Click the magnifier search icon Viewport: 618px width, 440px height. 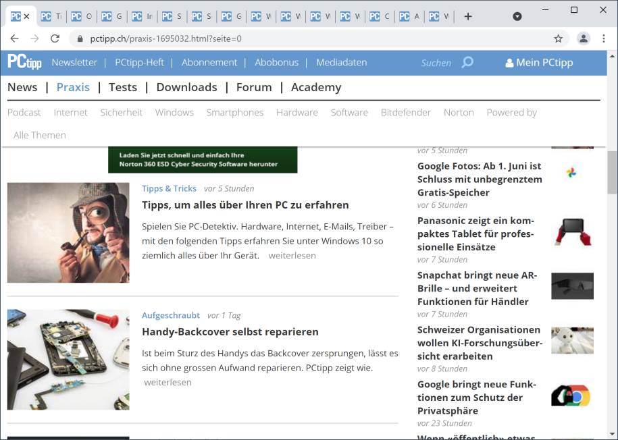coord(467,62)
